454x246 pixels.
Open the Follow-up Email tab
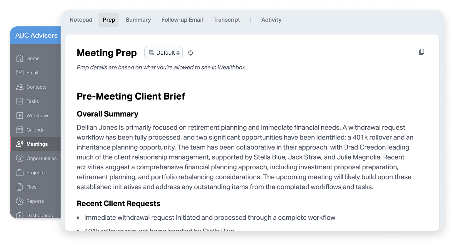click(x=182, y=20)
